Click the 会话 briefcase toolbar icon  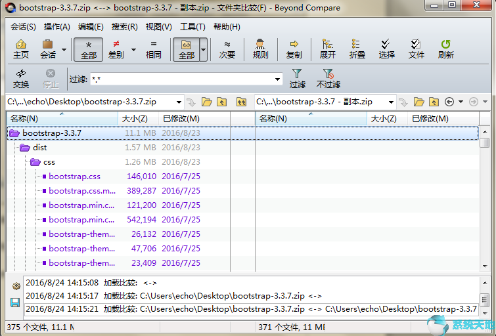(48, 49)
